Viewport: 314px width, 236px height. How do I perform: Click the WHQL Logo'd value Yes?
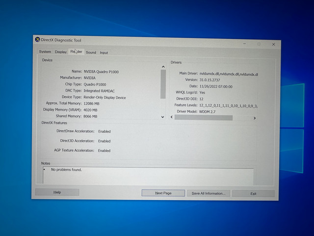tap(202, 92)
